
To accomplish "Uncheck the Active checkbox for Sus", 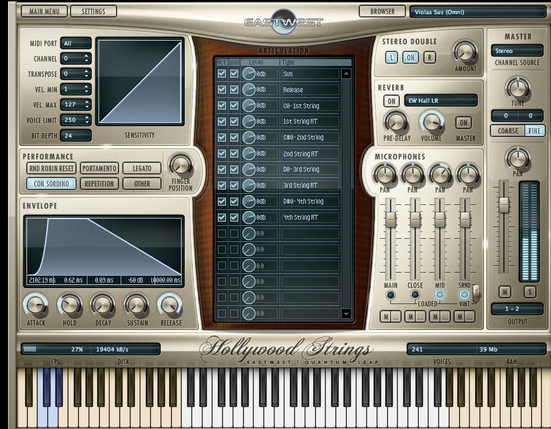I will tap(222, 74).
